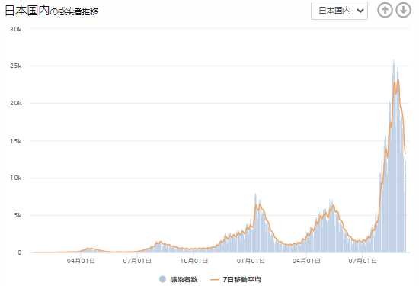419x286 pixels.
Task: Toggle the 7日移動平均 legend series
Action: pos(235,280)
